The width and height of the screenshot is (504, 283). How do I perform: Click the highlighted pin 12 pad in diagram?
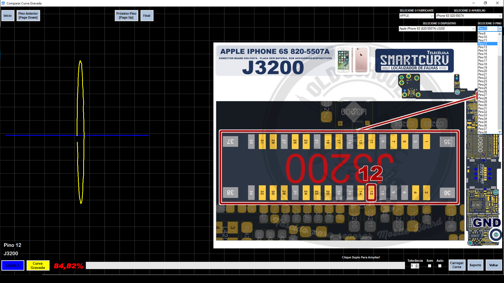tap(371, 193)
